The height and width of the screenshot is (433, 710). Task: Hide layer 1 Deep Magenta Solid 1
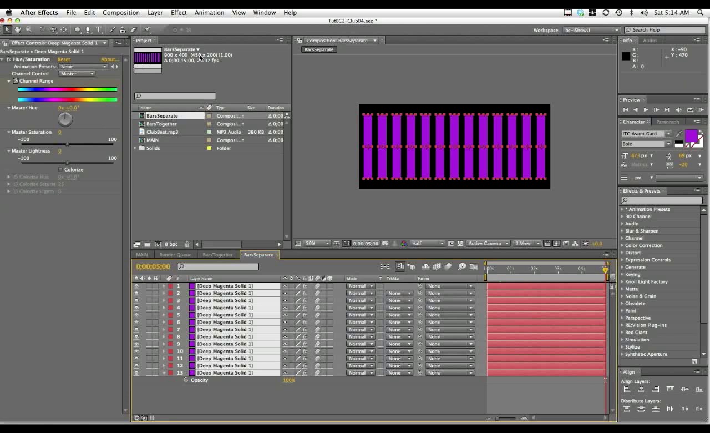point(136,286)
